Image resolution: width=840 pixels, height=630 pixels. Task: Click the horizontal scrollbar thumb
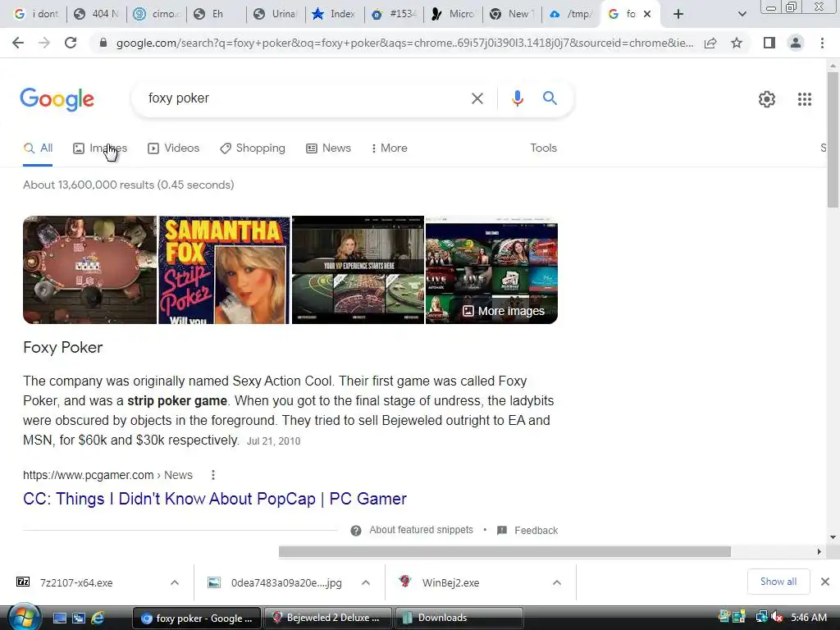pyautogui.click(x=504, y=552)
